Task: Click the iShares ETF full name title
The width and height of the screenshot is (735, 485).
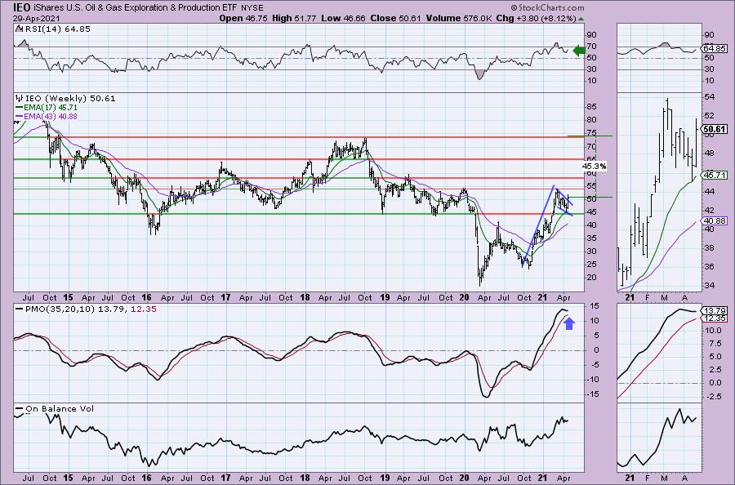Action: [134, 7]
